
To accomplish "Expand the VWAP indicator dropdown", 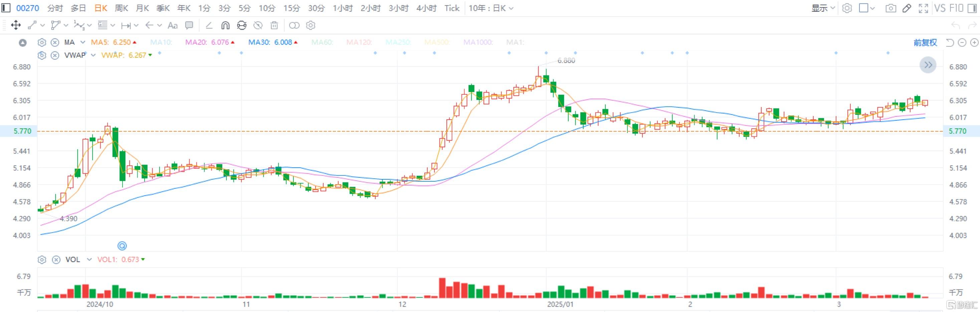I will click(x=93, y=55).
